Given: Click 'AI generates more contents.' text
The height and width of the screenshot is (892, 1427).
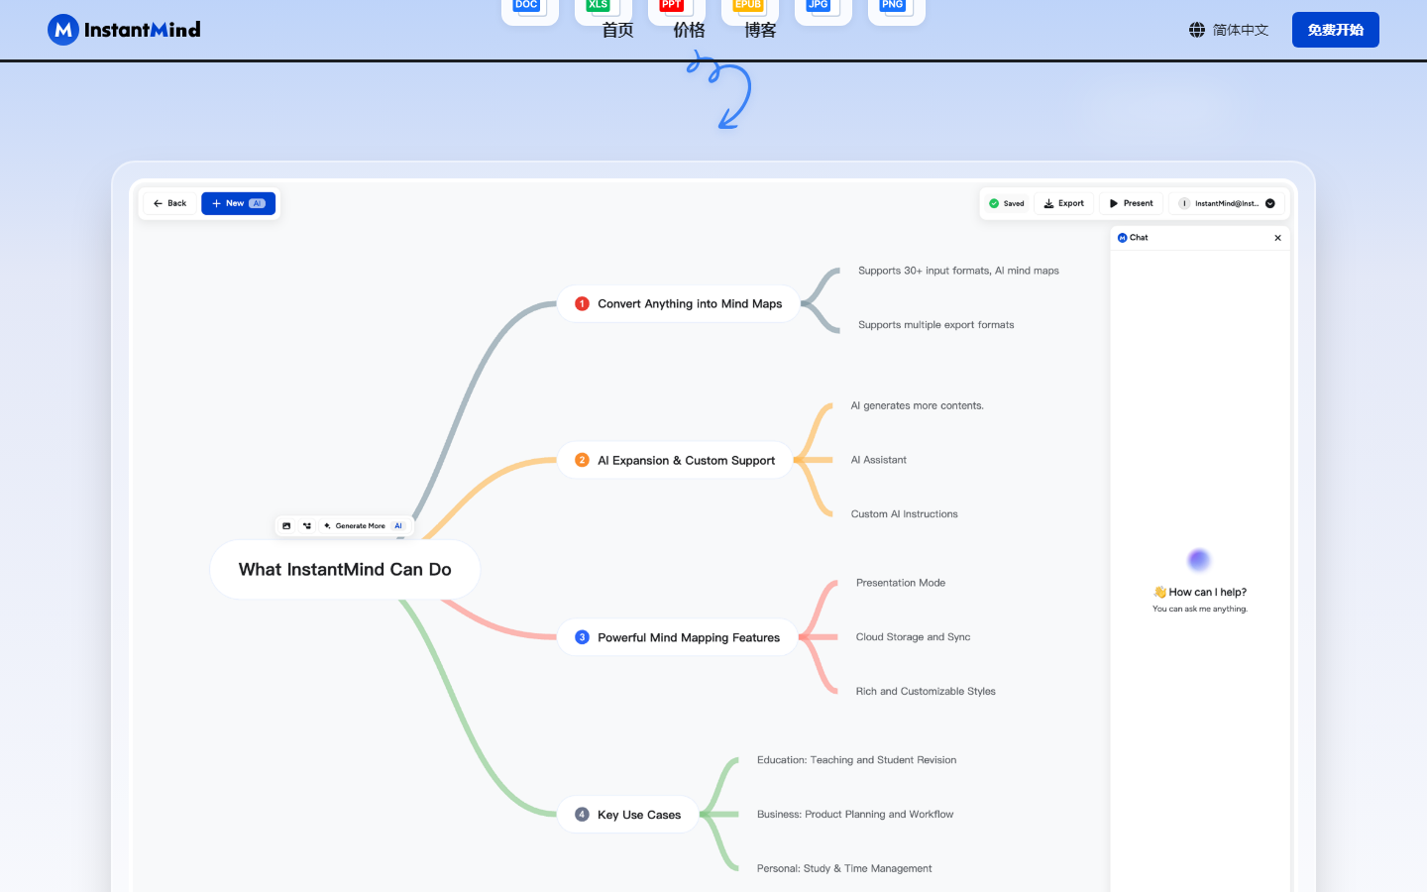Looking at the screenshot, I should click(918, 405).
